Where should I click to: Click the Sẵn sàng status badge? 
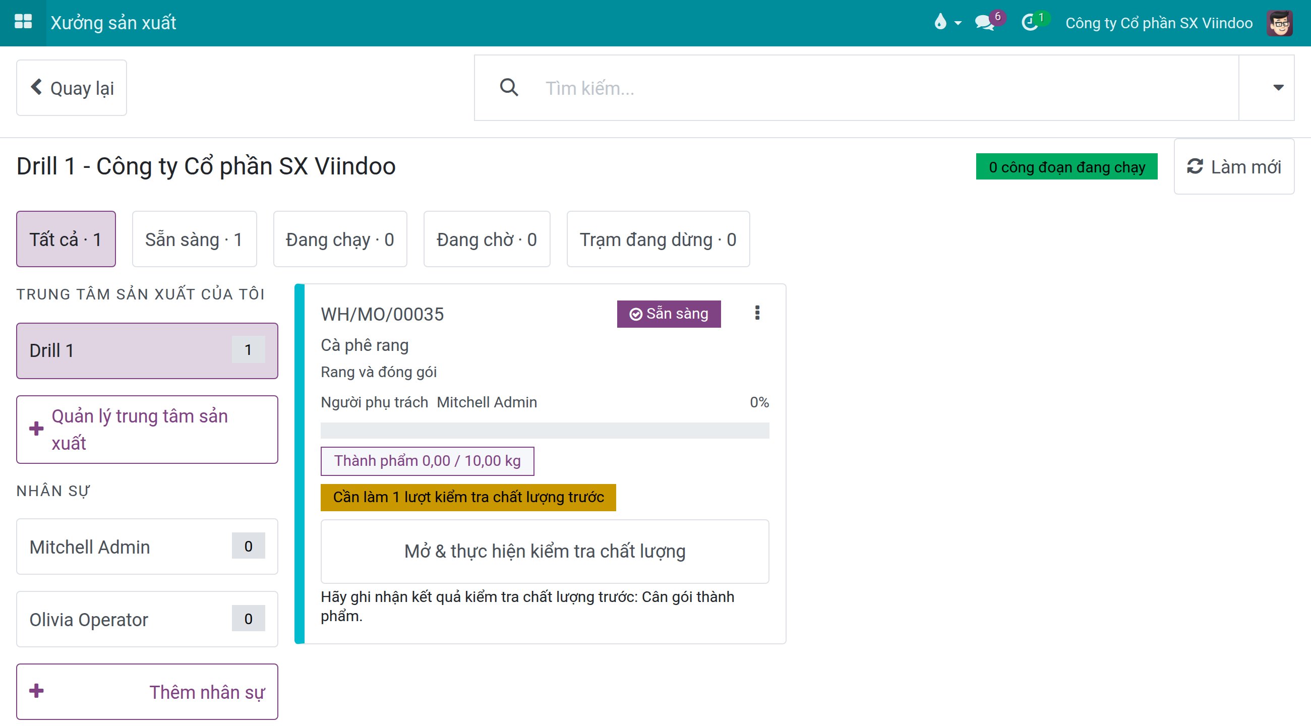pos(669,314)
